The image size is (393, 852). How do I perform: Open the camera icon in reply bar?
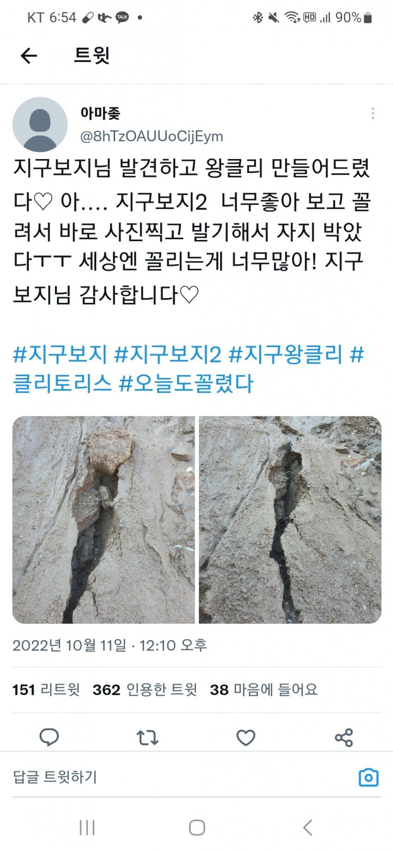point(368,778)
